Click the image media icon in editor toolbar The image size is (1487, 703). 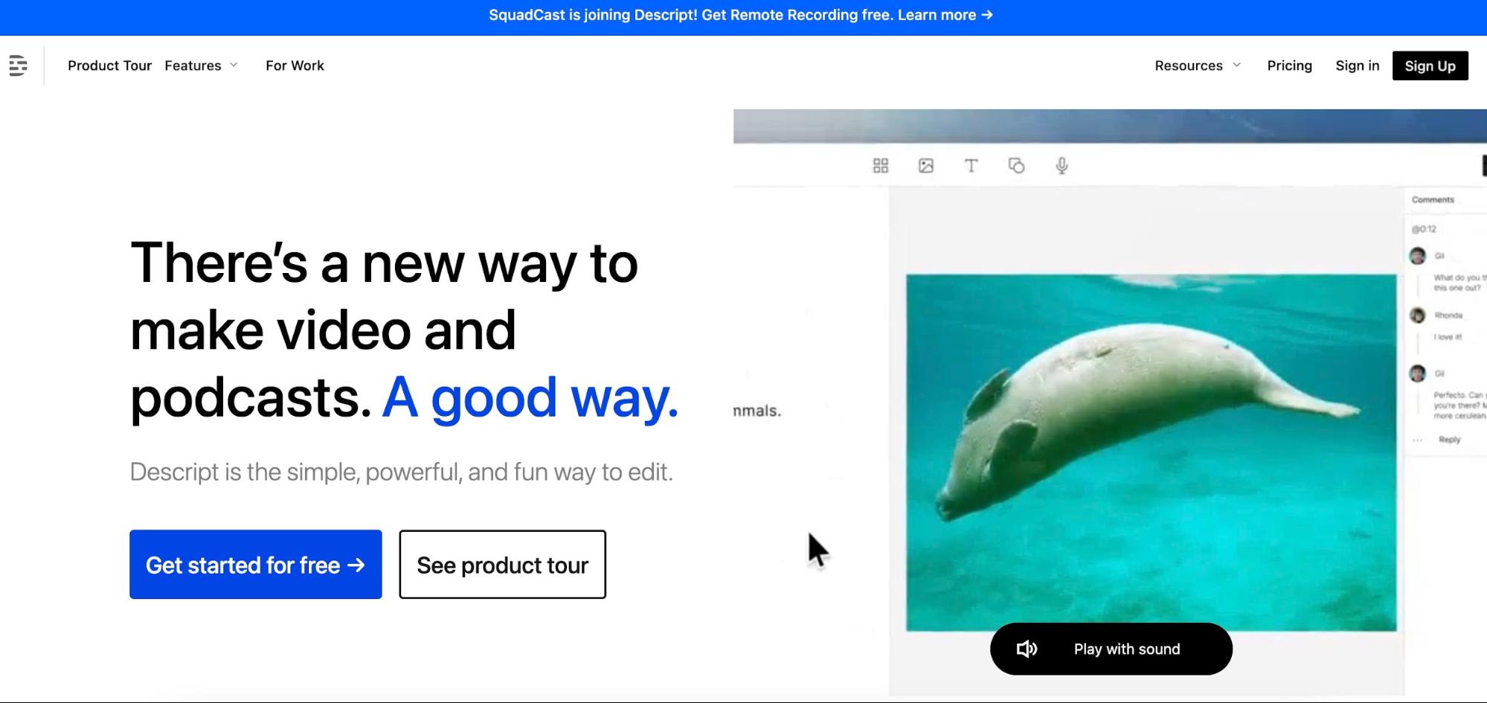[x=926, y=166]
